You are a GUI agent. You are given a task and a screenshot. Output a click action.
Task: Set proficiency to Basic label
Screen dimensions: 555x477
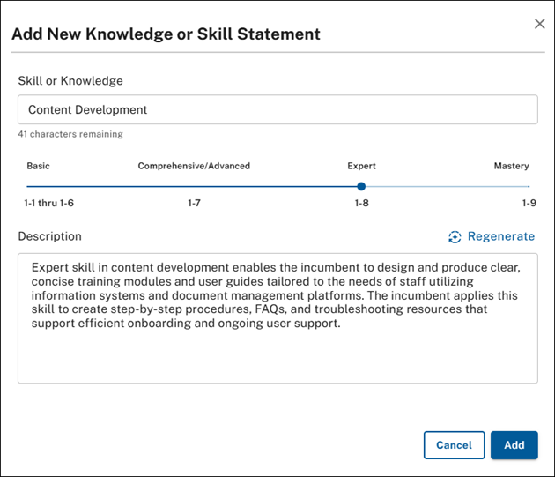point(38,166)
